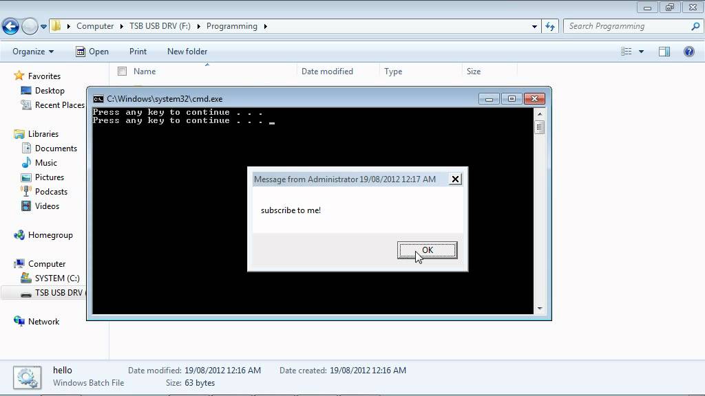Click Date modified value in details pane

(222, 371)
